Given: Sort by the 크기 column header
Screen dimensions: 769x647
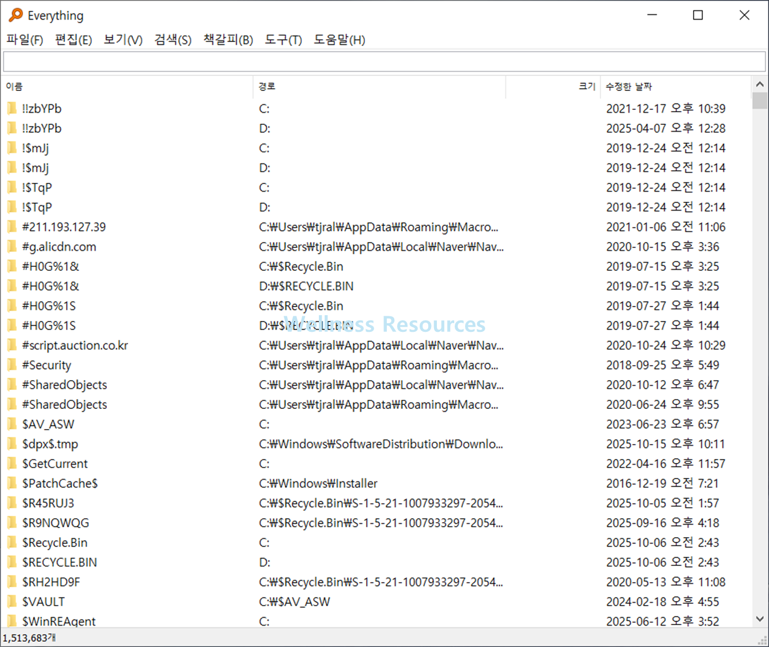Looking at the screenshot, I should pos(553,86).
